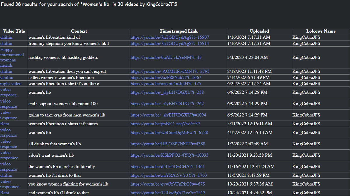Click upload date '7/14/2022 6:31:49 PM'
The image size is (350, 196).
pyautogui.click(x=248, y=77)
